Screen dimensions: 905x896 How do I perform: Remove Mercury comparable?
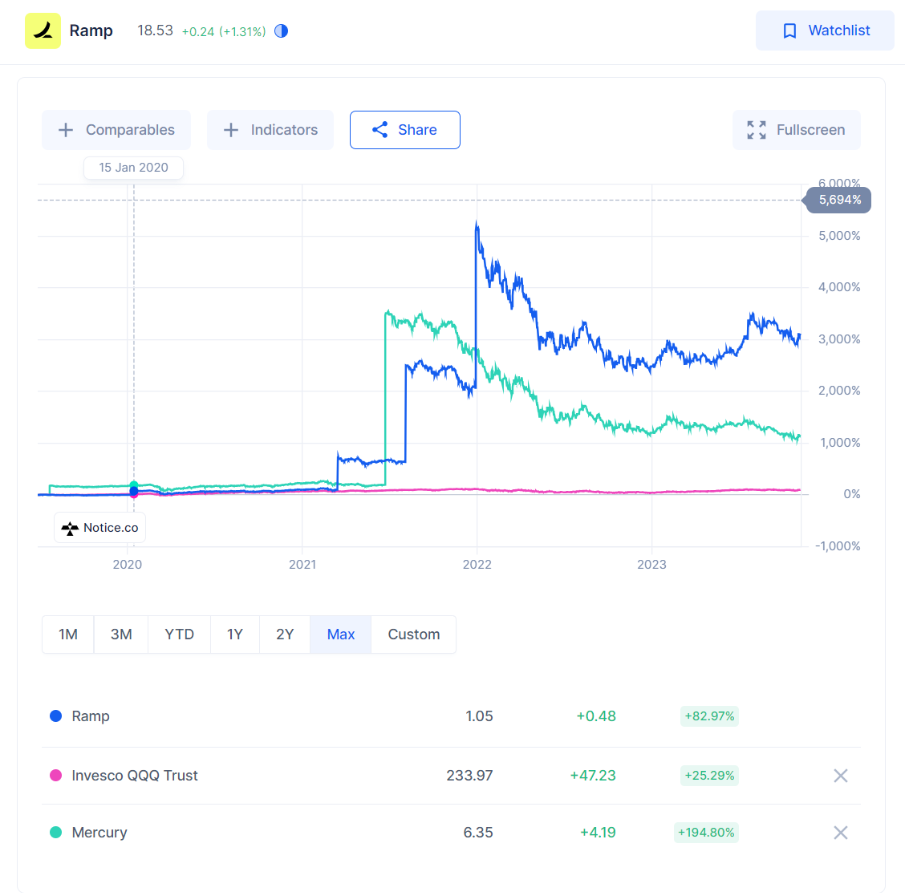point(840,833)
